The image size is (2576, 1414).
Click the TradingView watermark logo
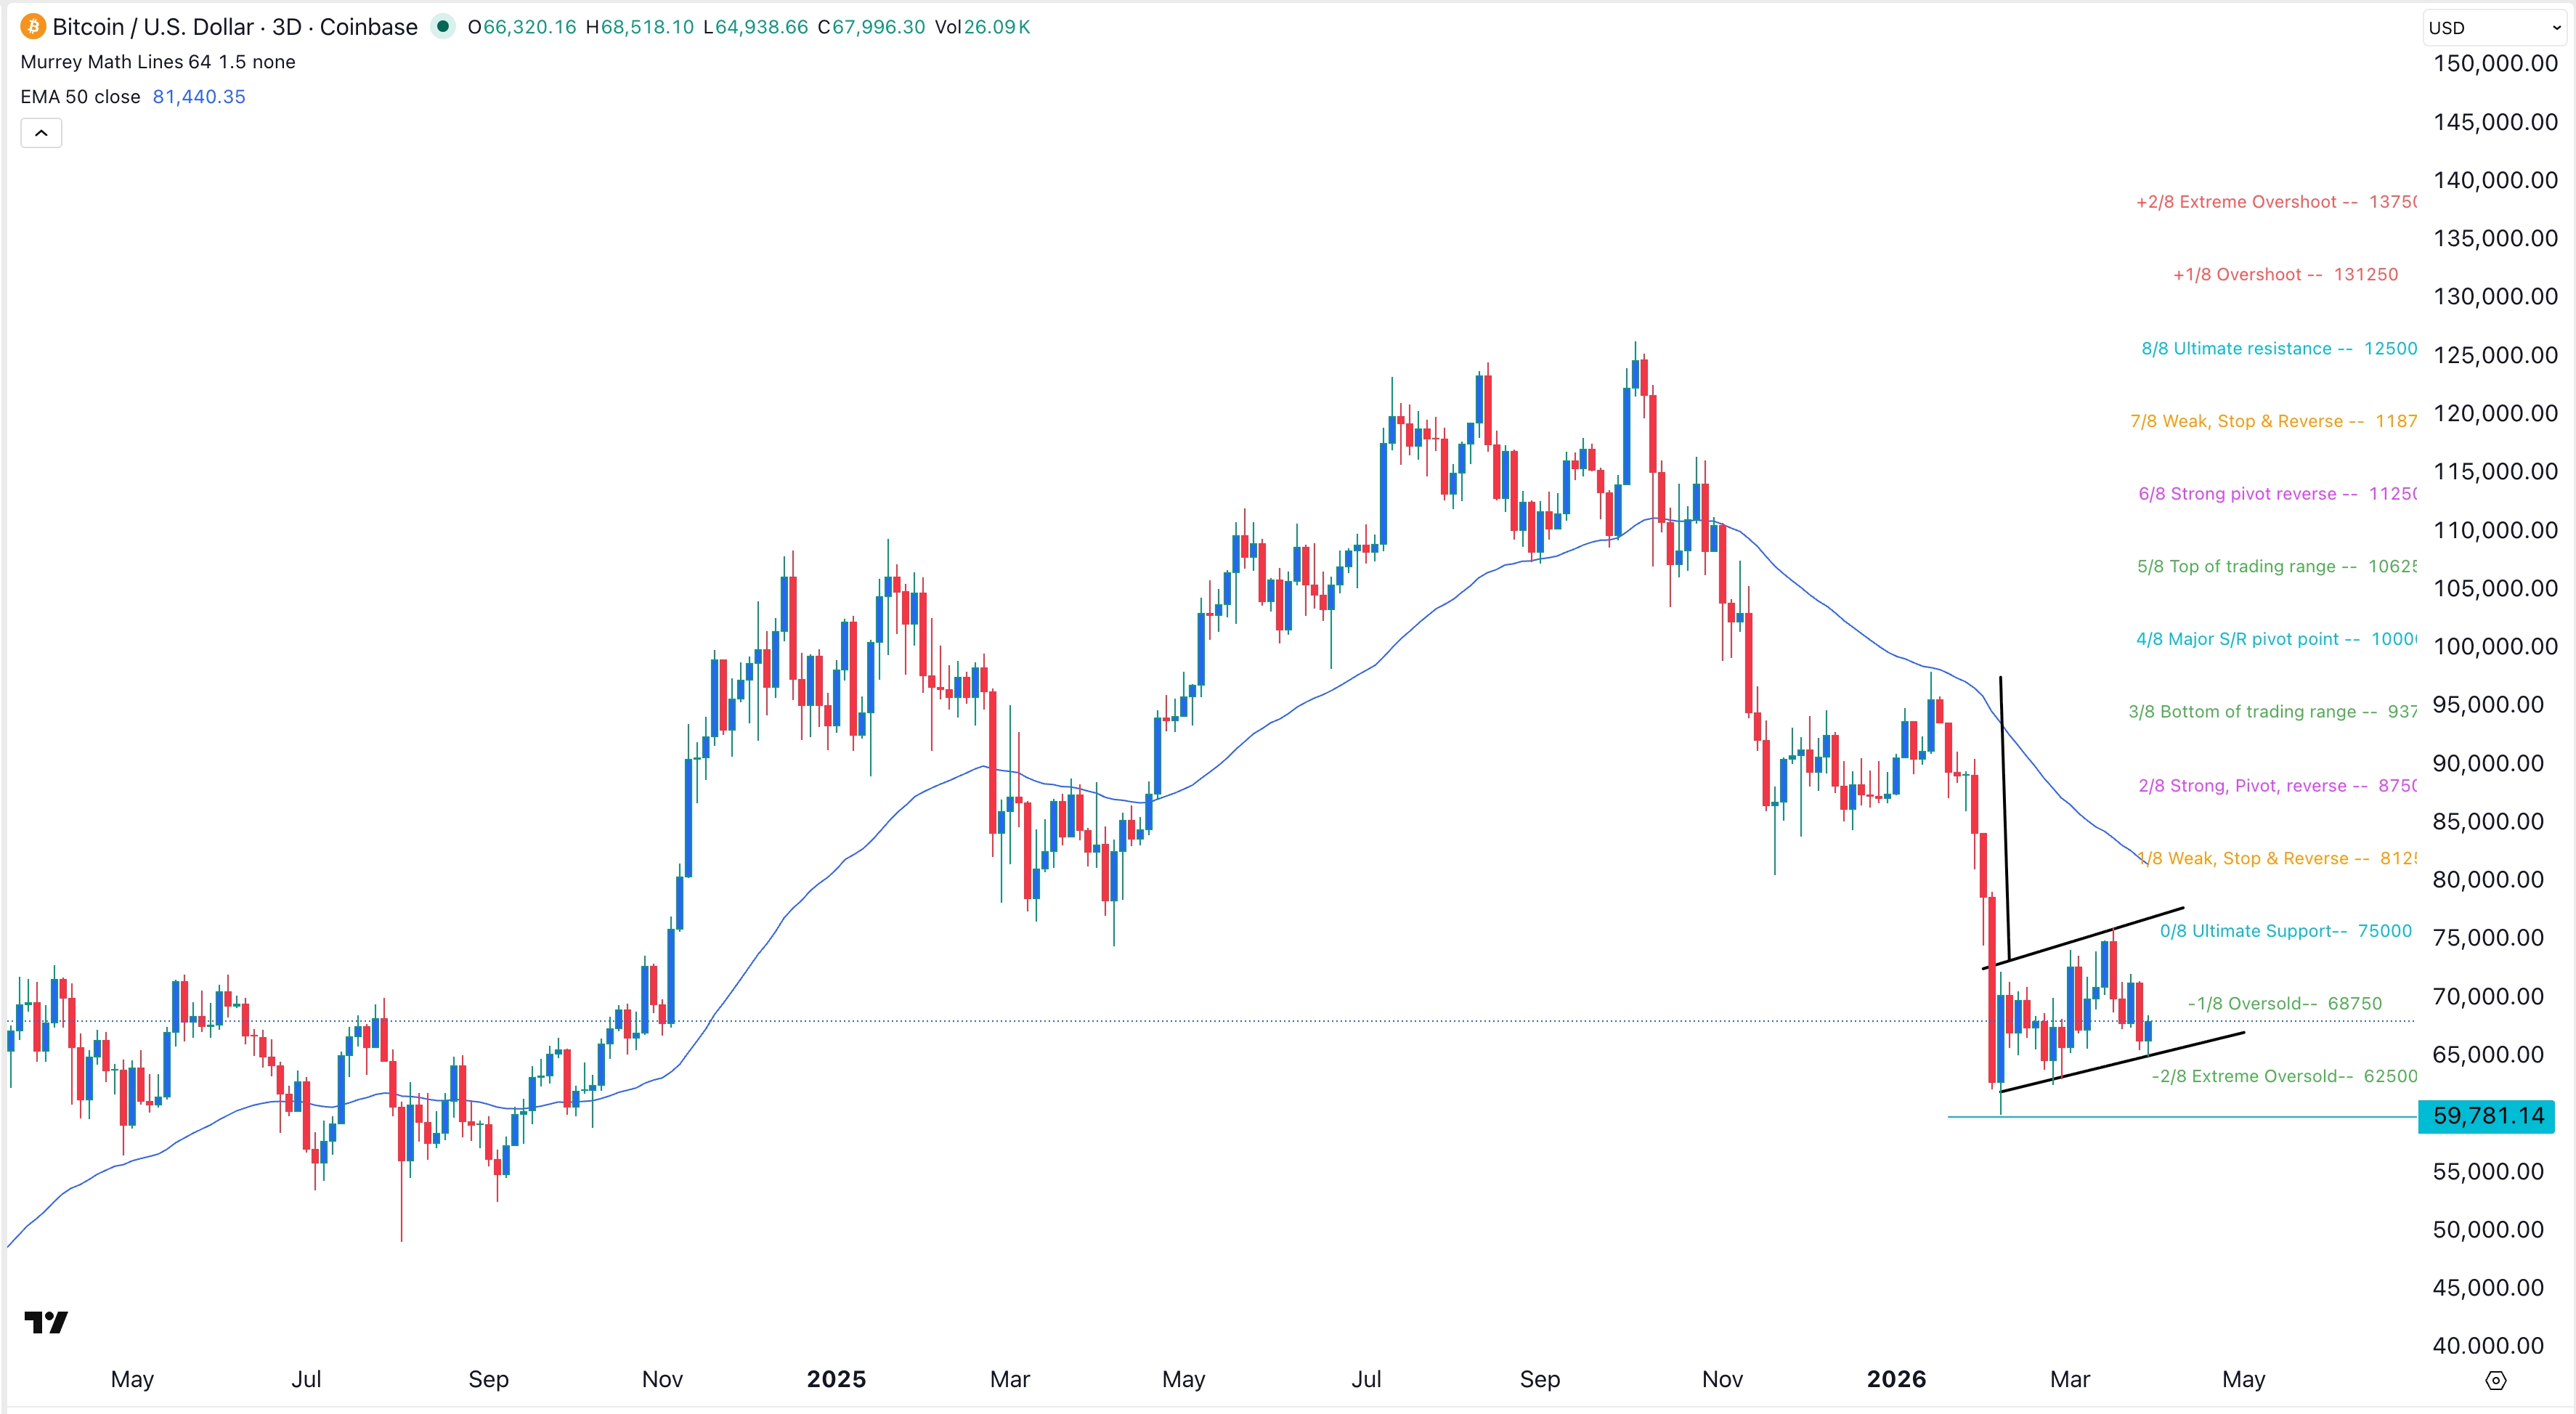pyautogui.click(x=47, y=1322)
